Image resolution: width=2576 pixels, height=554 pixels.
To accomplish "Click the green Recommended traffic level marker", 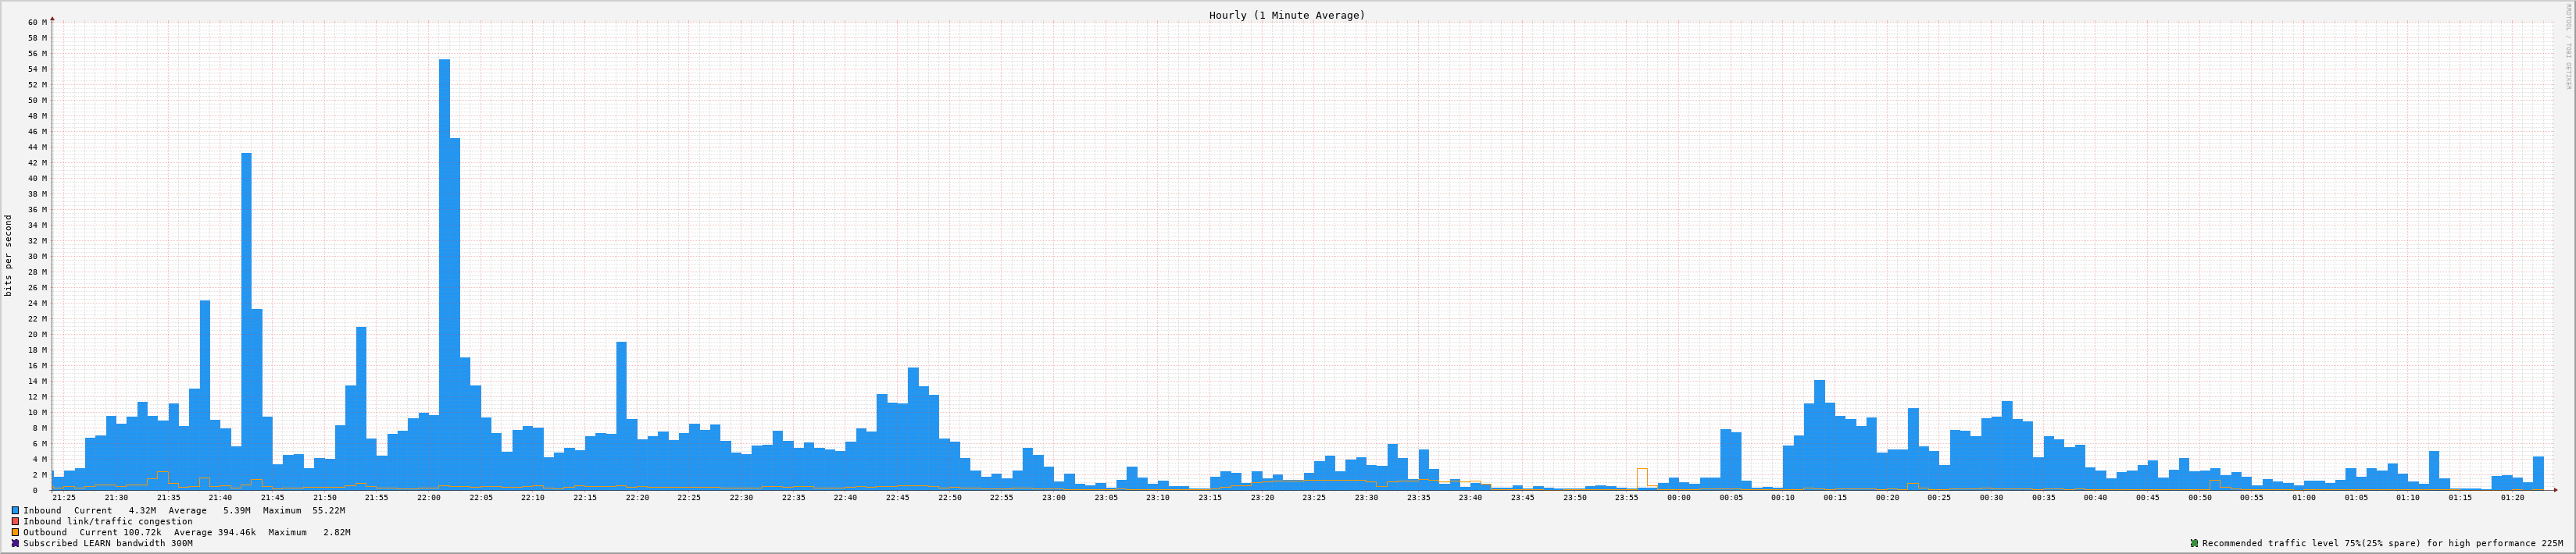I will (2194, 543).
